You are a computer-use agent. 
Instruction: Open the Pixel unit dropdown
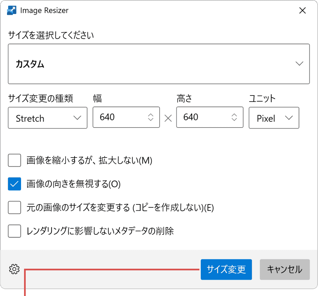tap(274, 118)
